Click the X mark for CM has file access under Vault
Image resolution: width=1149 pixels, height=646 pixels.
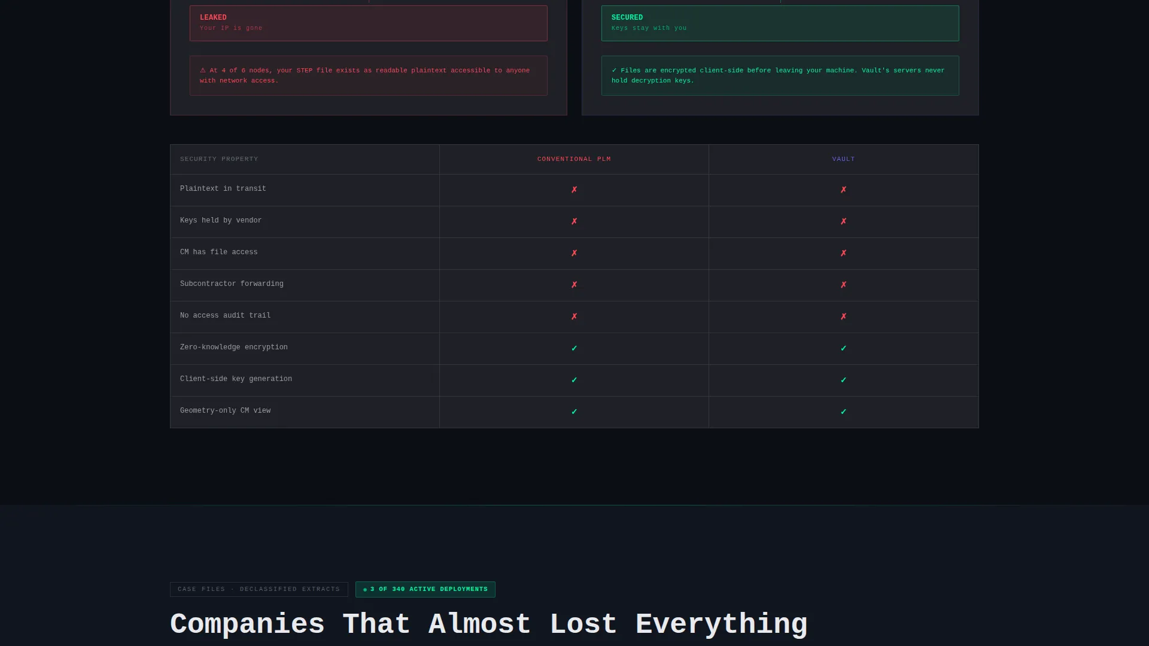[843, 253]
